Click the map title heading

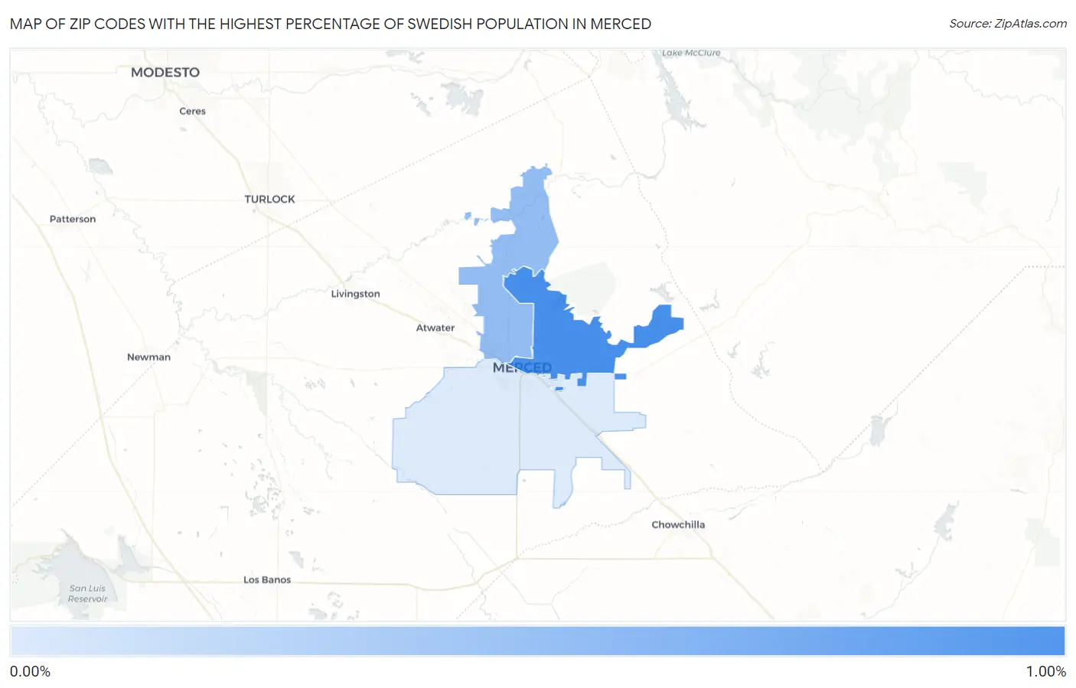[x=331, y=24]
